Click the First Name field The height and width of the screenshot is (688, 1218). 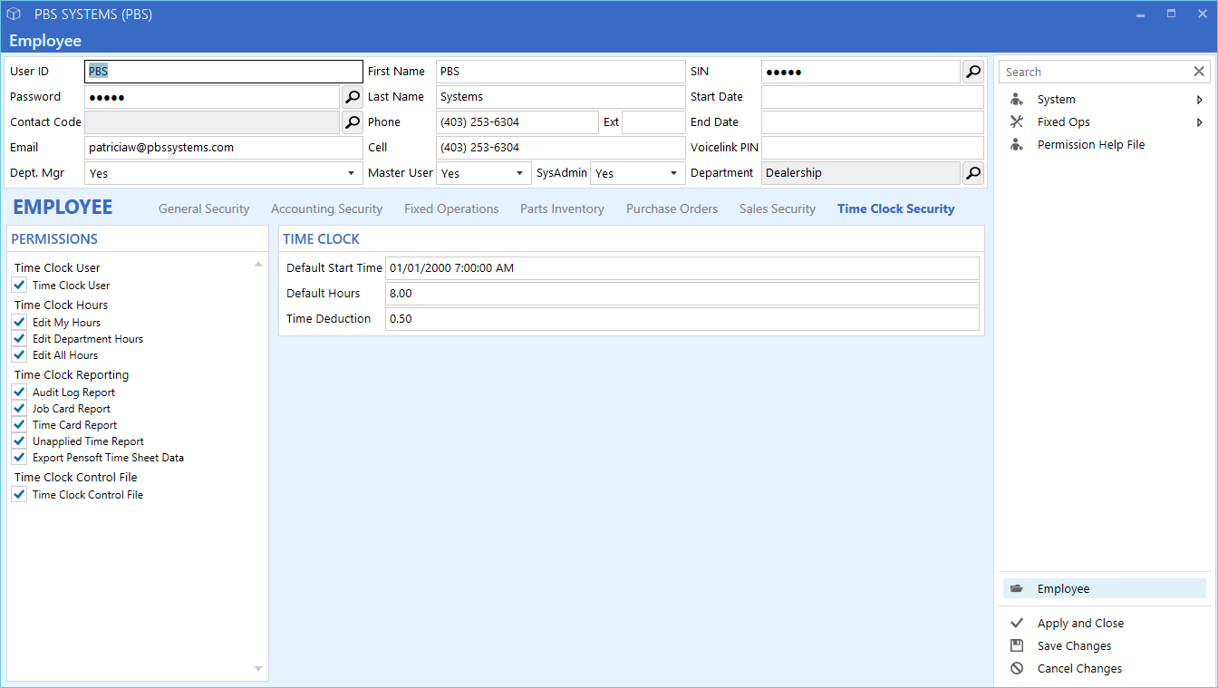tap(561, 72)
